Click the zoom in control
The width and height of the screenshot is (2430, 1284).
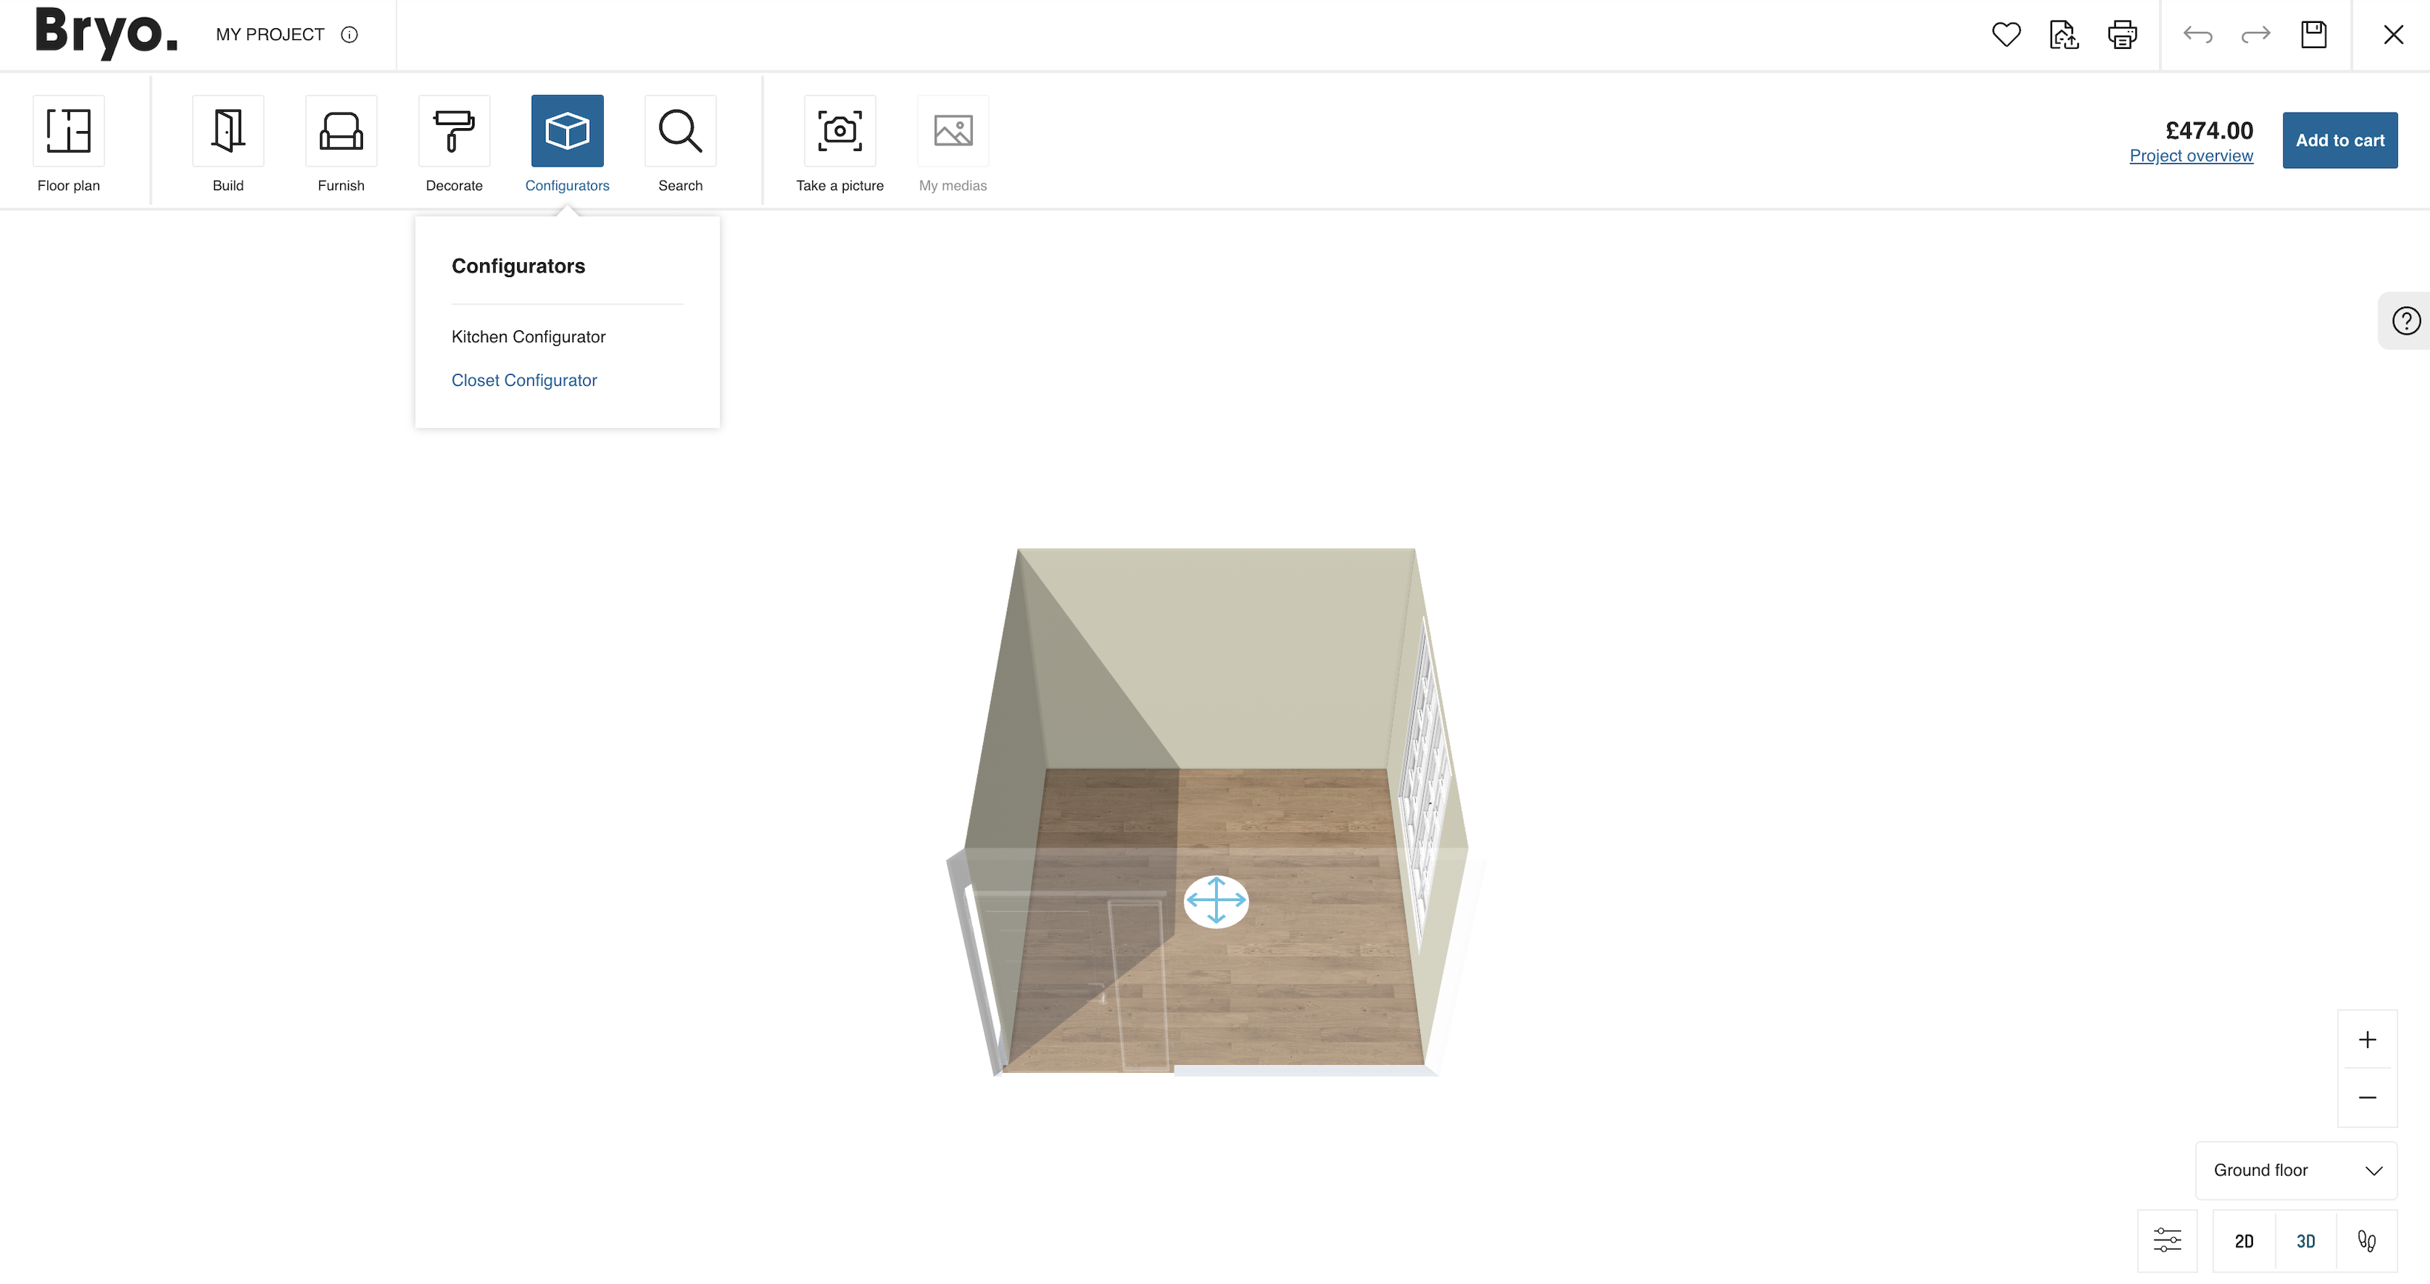[2368, 1039]
